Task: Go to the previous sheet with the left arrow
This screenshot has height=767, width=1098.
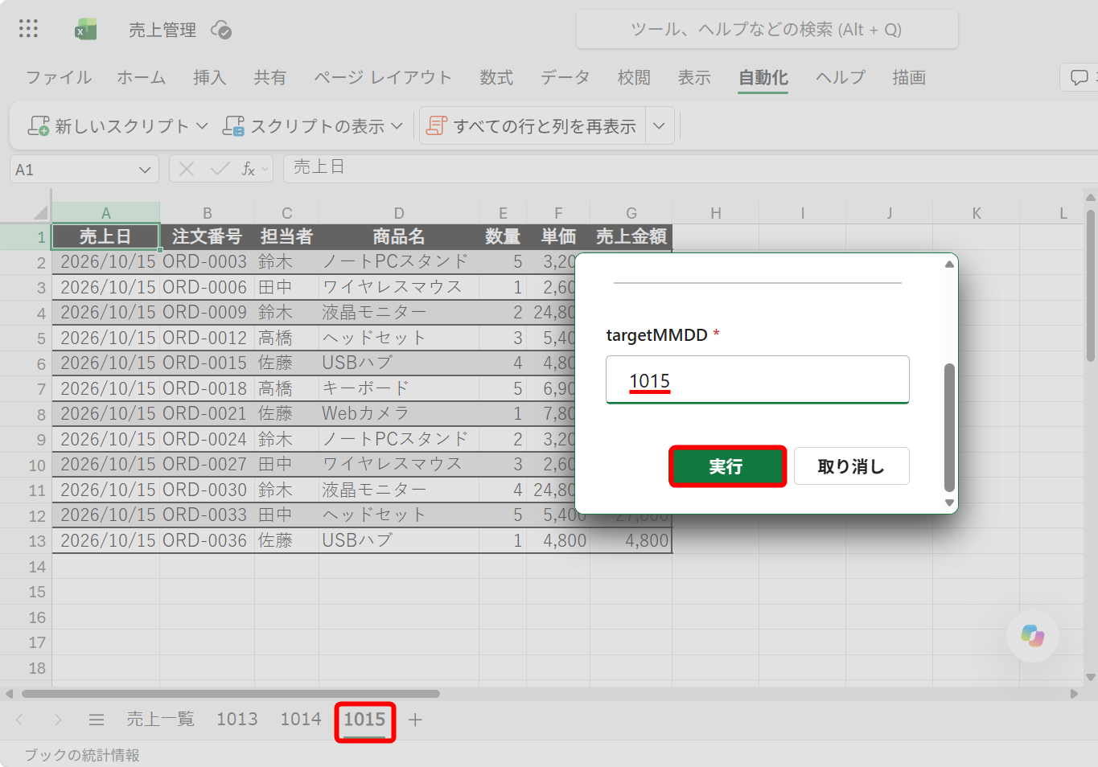Action: point(20,720)
